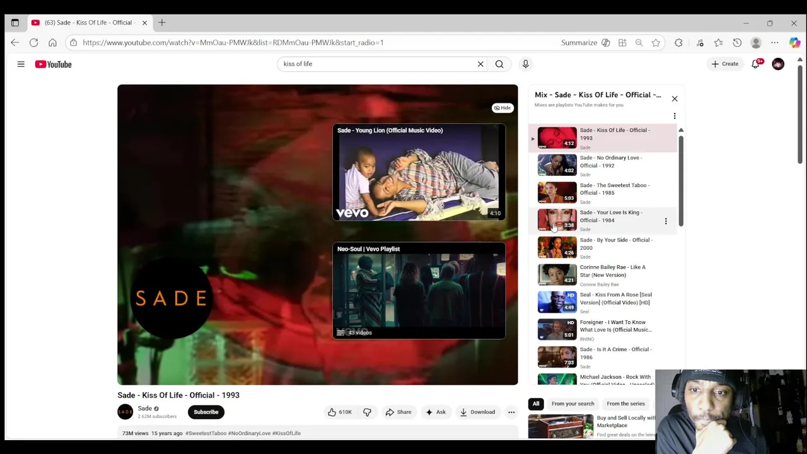Open Sade channel name link
807x454 pixels.
(145, 409)
